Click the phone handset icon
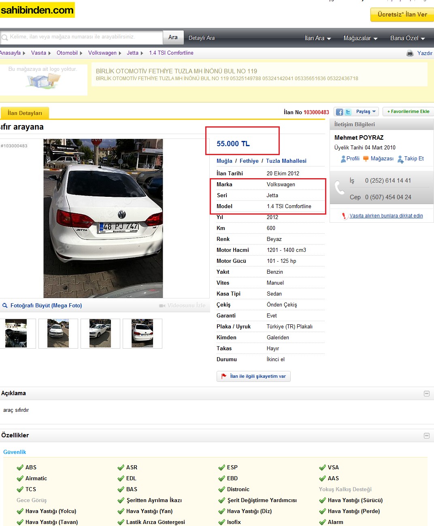Viewport: 434px width, 526px height. click(339, 188)
